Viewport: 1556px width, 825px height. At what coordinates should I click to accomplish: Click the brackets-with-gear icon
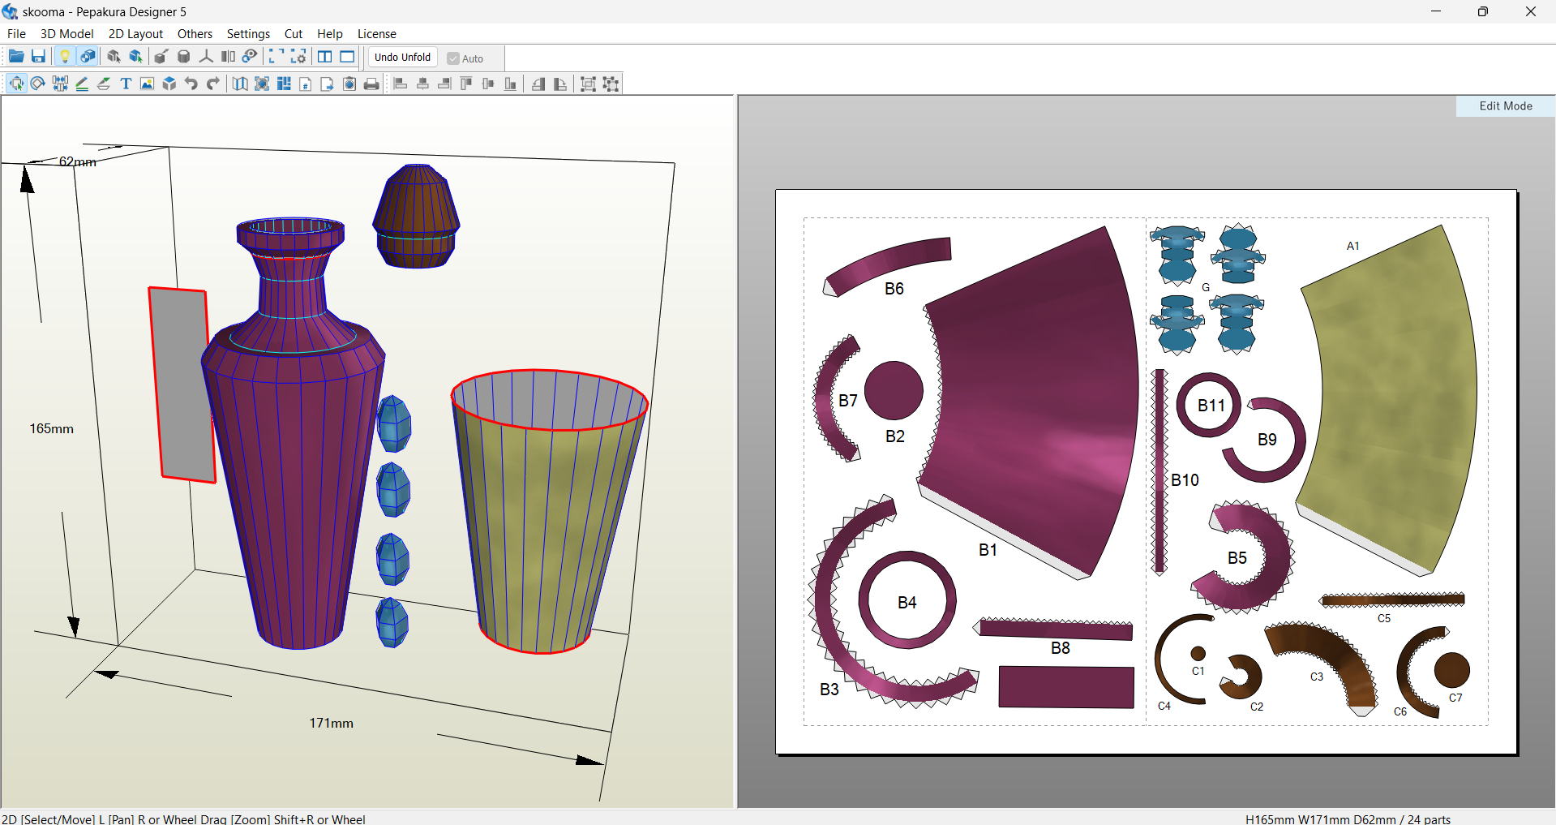point(298,57)
